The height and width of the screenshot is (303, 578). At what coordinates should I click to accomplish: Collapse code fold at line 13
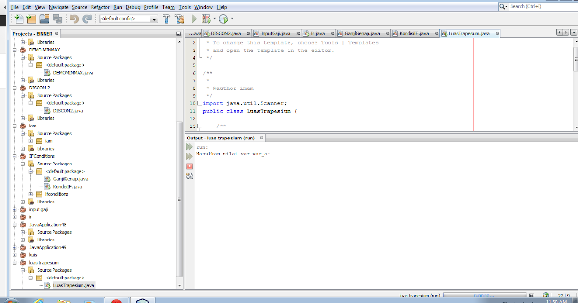[200, 126]
